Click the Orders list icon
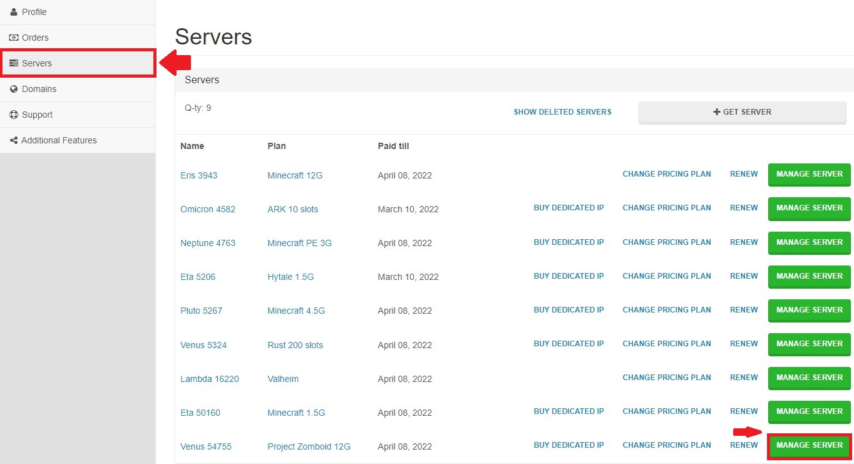854x464 pixels. click(13, 37)
